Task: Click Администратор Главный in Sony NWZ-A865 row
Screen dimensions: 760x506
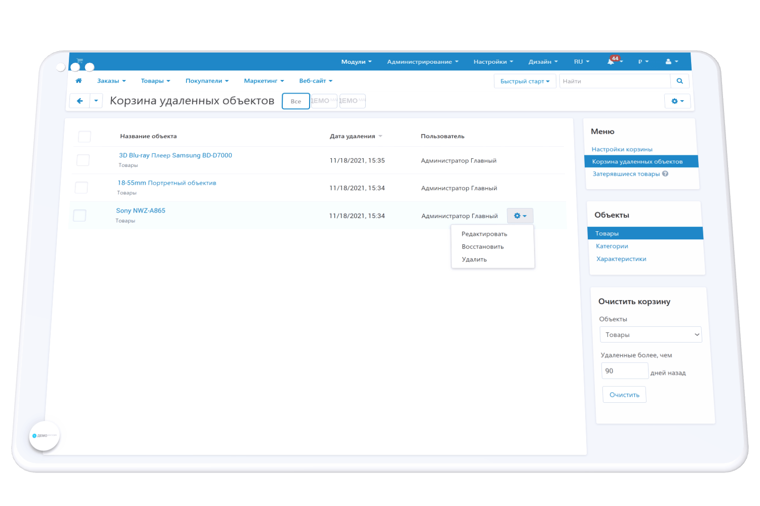Action: (460, 216)
